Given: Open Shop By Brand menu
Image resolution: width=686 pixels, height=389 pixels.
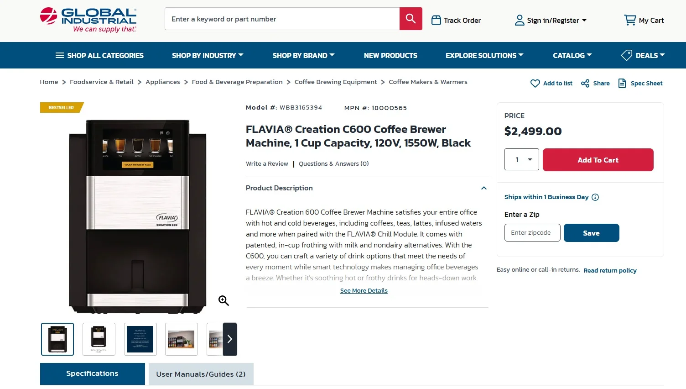Looking at the screenshot, I should click(303, 55).
